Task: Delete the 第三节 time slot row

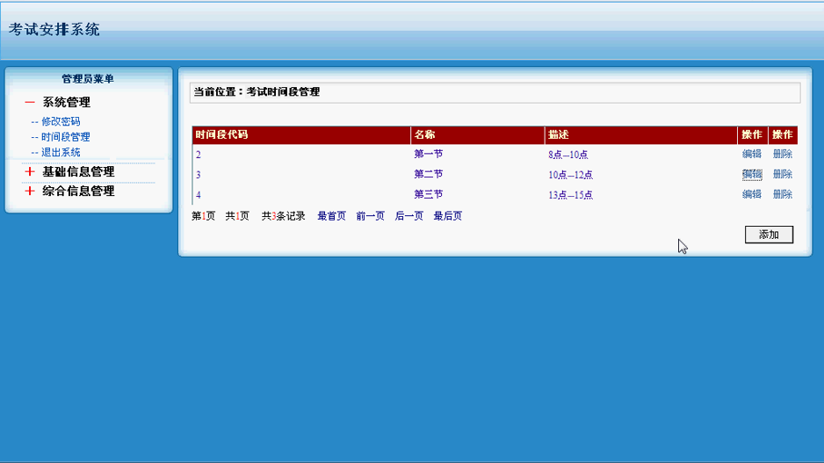Action: 783,194
